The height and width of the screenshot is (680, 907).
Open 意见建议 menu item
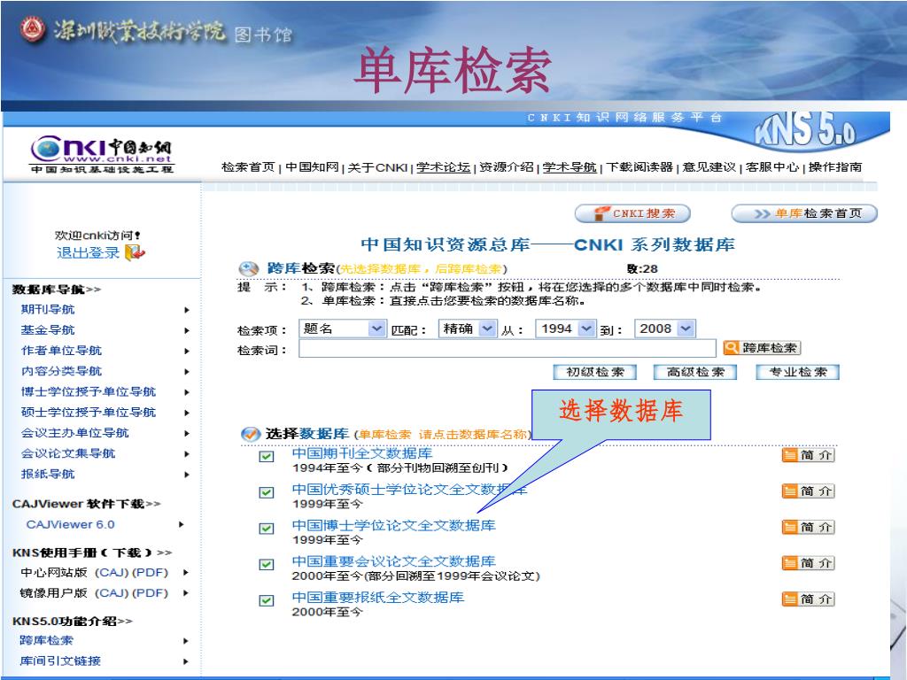[x=709, y=167]
